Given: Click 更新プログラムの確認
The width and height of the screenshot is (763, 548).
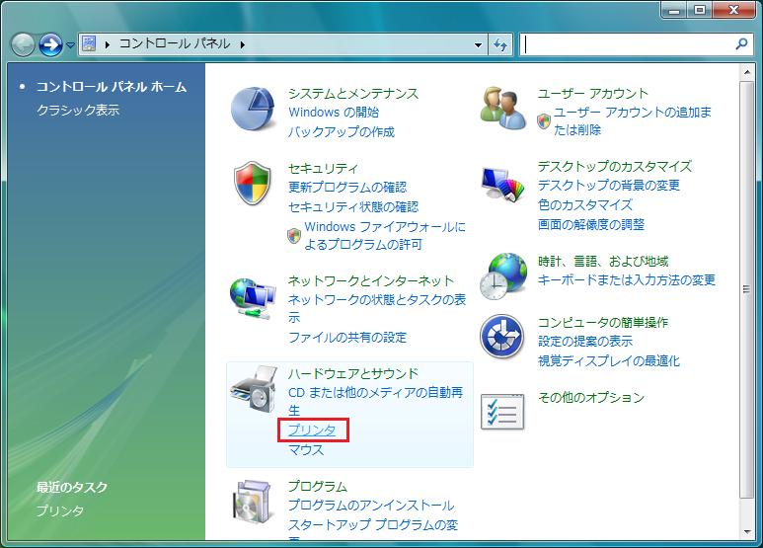Looking at the screenshot, I should click(x=347, y=188).
